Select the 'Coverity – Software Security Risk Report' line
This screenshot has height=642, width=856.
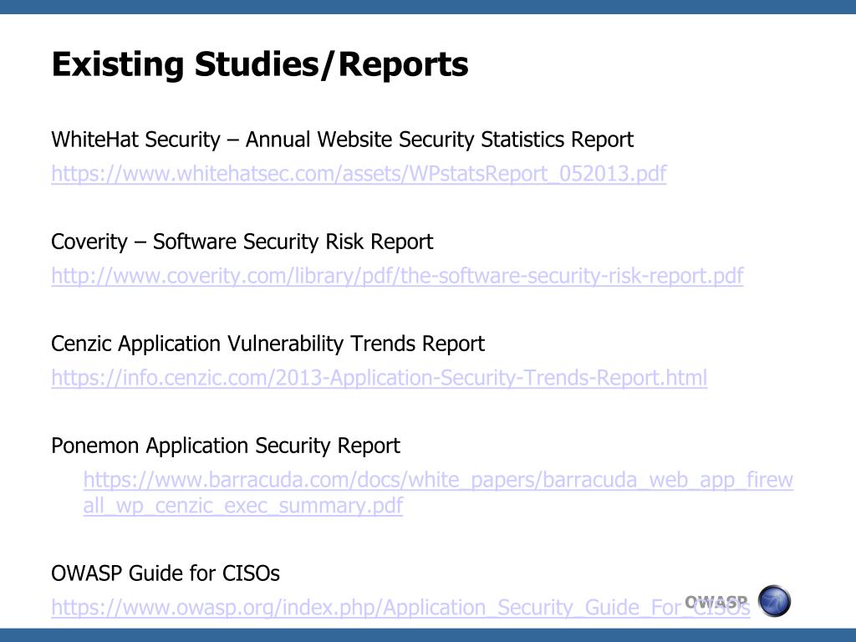(242, 242)
